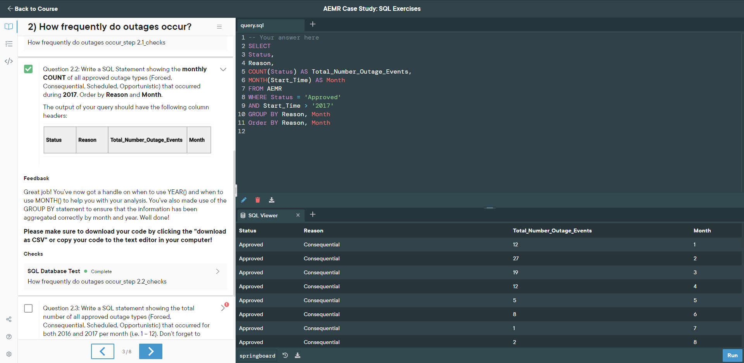Close the SQL Viewer tab
The width and height of the screenshot is (744, 363).
click(x=298, y=215)
